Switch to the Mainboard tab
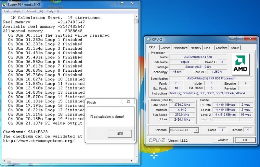This screenshot has height=167, width=260. [180, 48]
